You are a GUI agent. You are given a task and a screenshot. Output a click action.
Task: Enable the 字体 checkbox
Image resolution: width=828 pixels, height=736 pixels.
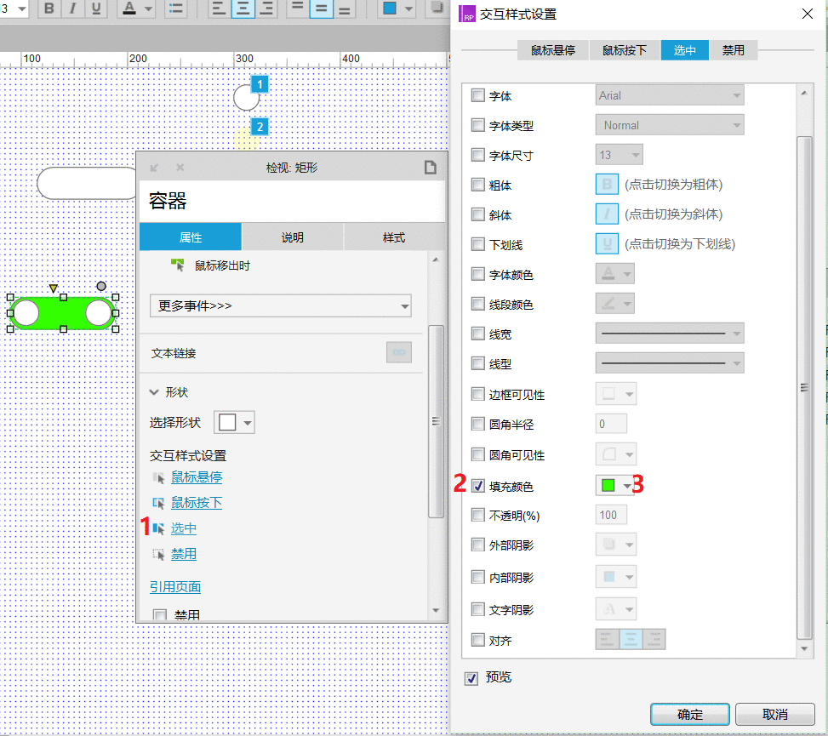click(x=478, y=95)
